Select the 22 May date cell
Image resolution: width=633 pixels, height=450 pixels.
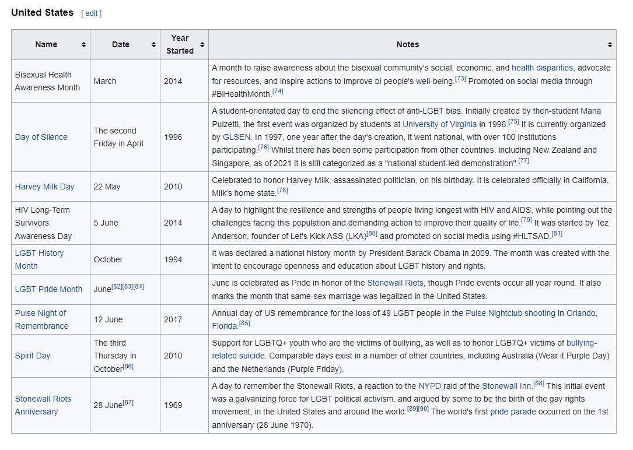coord(125,187)
